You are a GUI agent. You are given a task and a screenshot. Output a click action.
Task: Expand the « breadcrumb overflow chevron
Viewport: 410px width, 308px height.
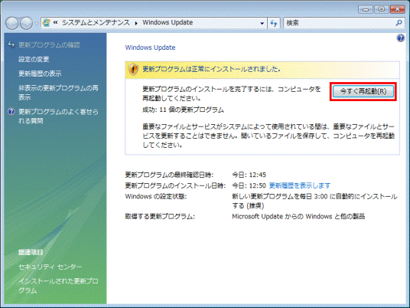pos(55,23)
